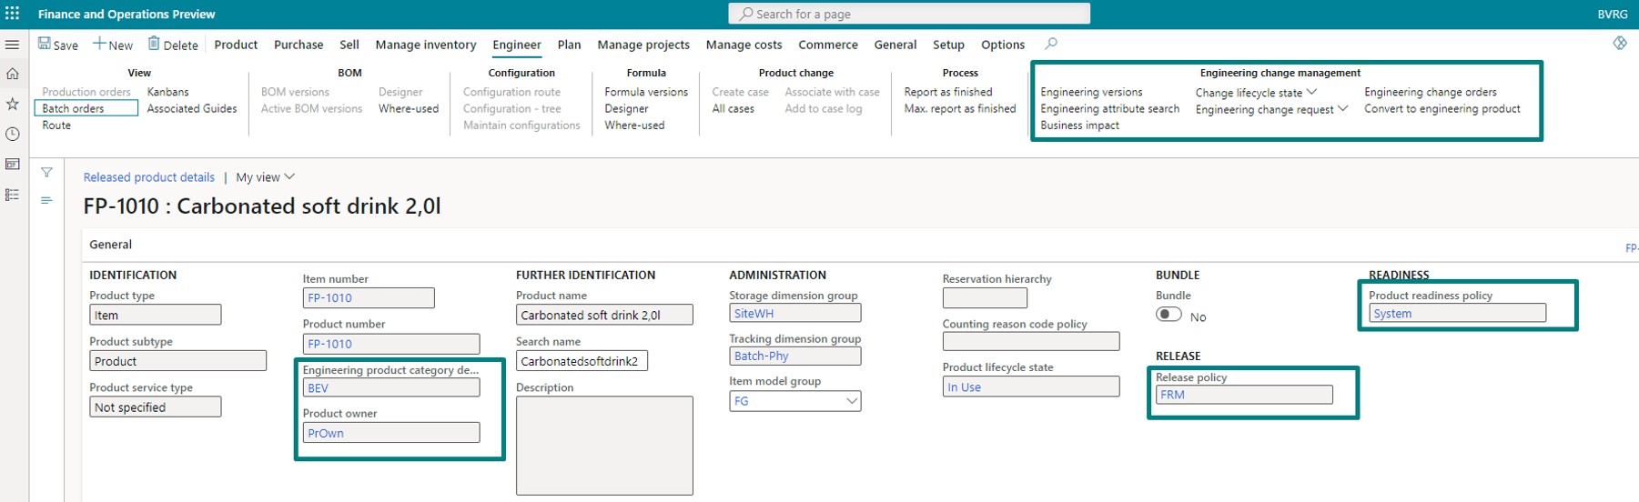This screenshot has height=502, width=1639.
Task: Go to Home in sidebar
Action: [x=13, y=74]
